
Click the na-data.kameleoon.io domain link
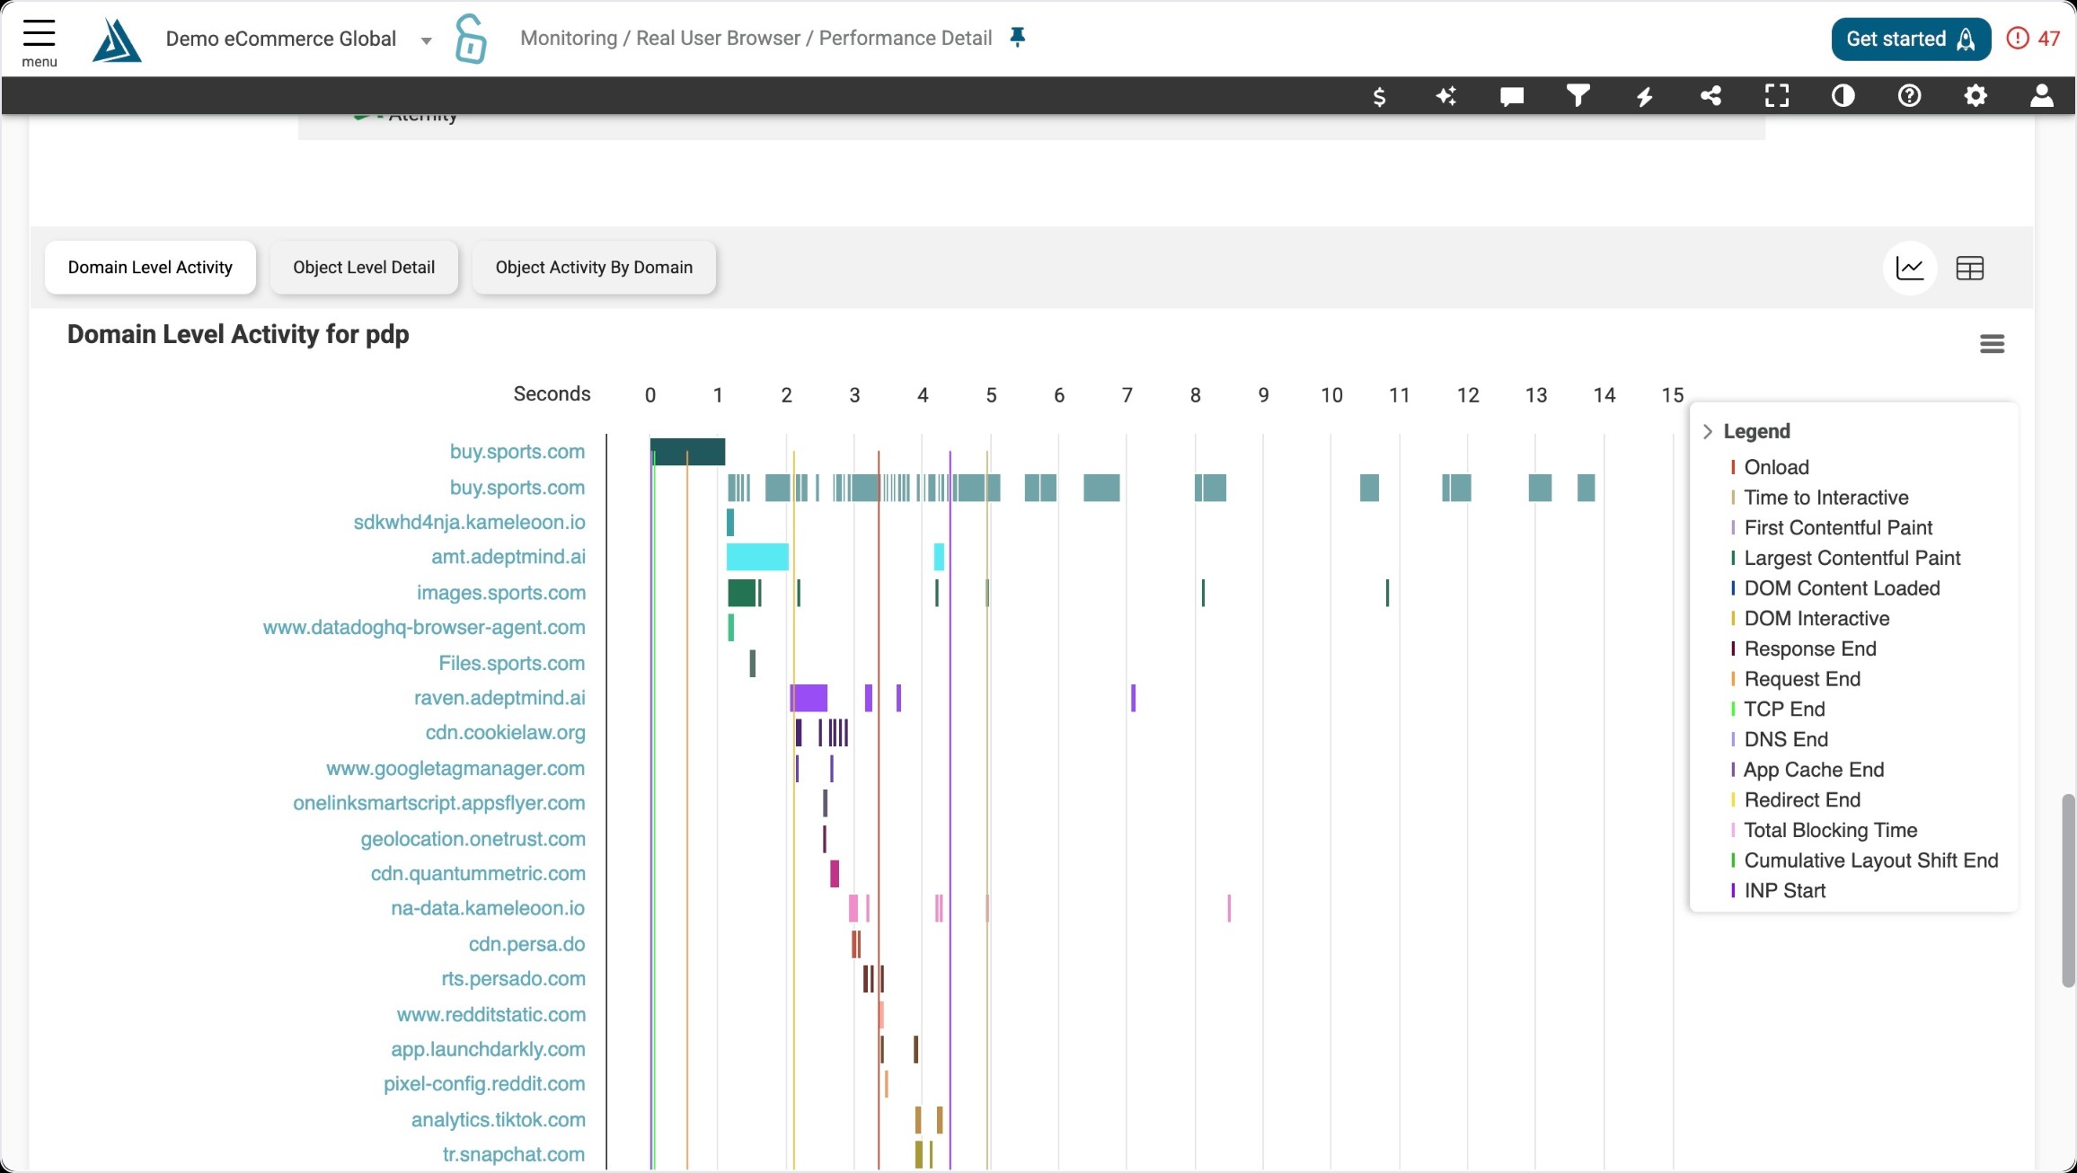point(487,908)
